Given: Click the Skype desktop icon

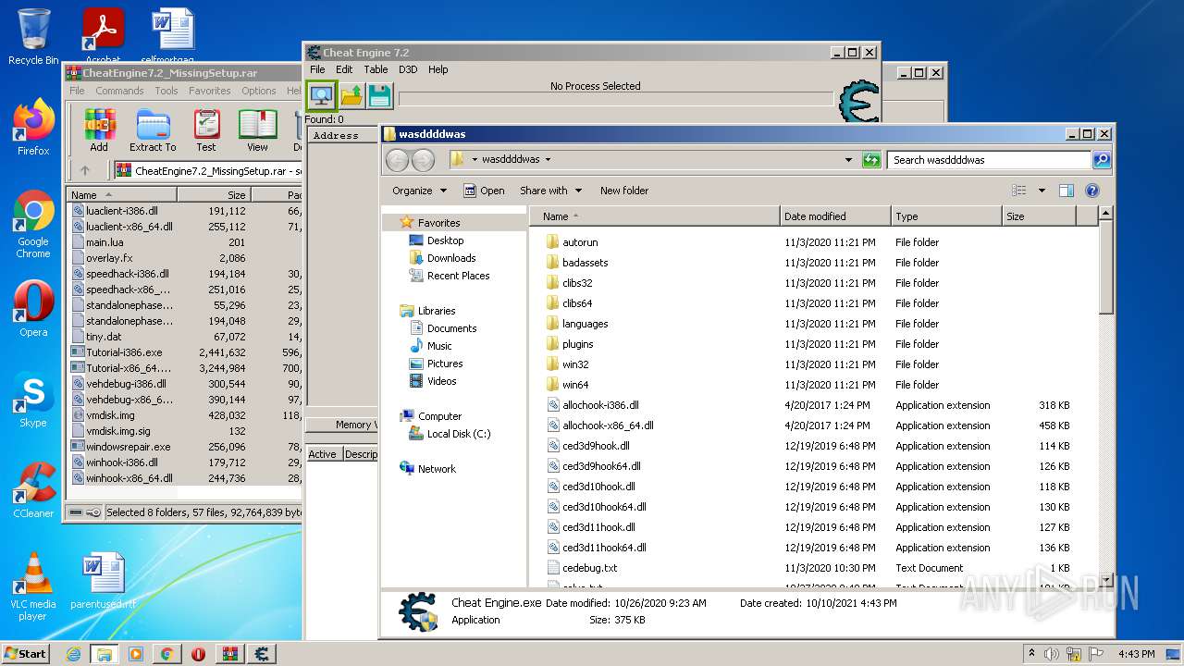Looking at the screenshot, I should click(33, 400).
